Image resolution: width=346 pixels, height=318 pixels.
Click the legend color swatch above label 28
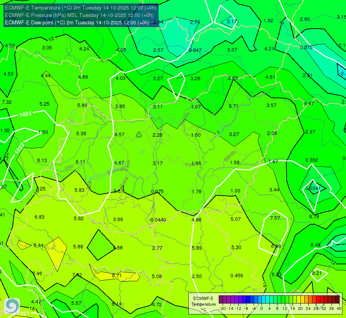click(314, 300)
